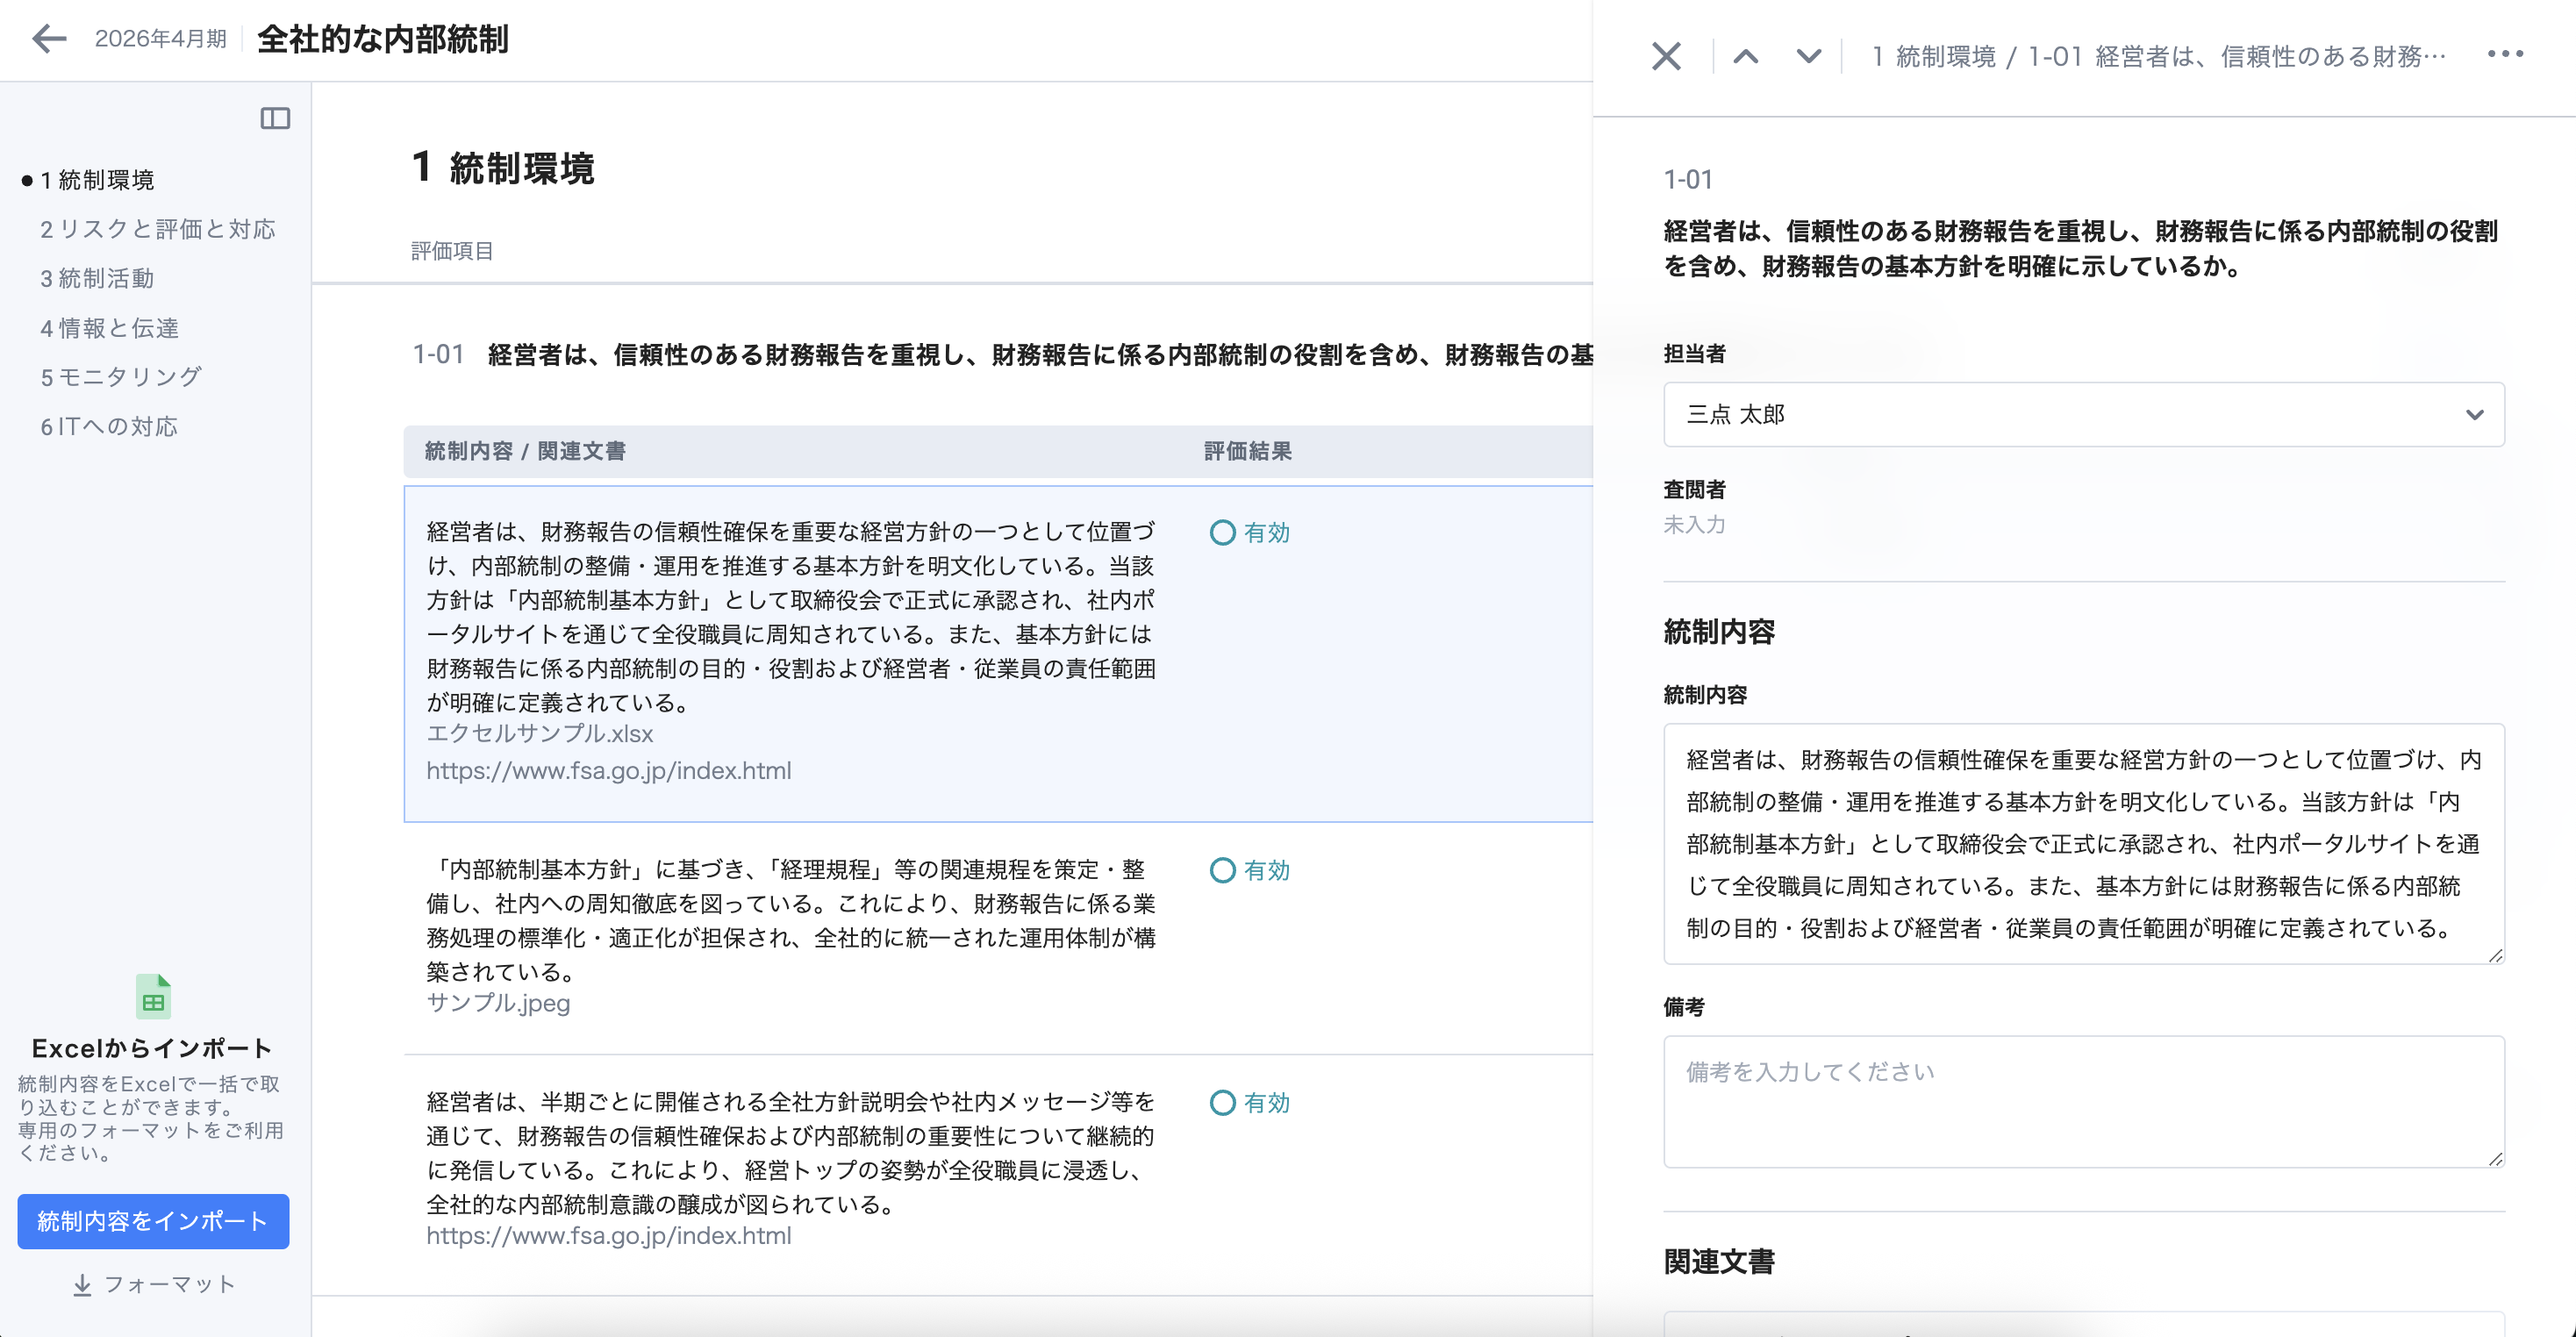Click the 評価項目 tab label
The height and width of the screenshot is (1337, 2576).
point(452,251)
